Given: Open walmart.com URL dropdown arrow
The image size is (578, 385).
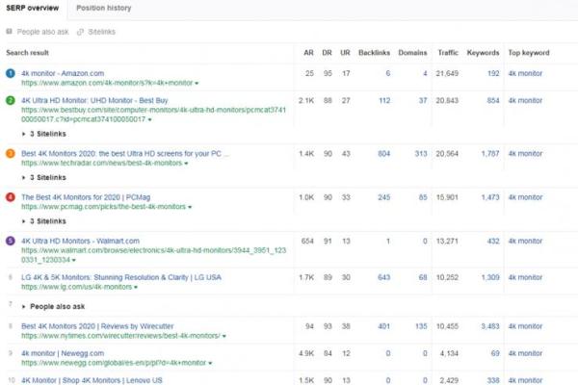Looking at the screenshot, I should [x=74, y=260].
